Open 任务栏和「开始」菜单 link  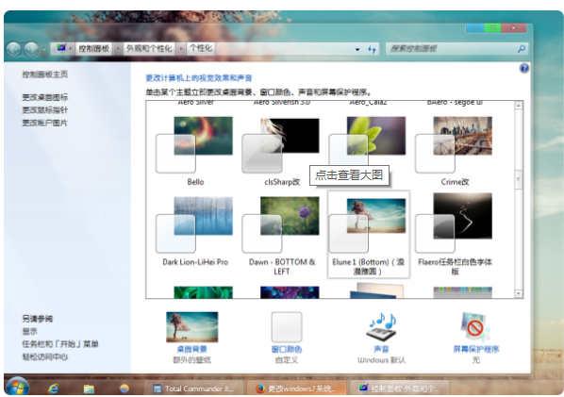[x=60, y=344]
